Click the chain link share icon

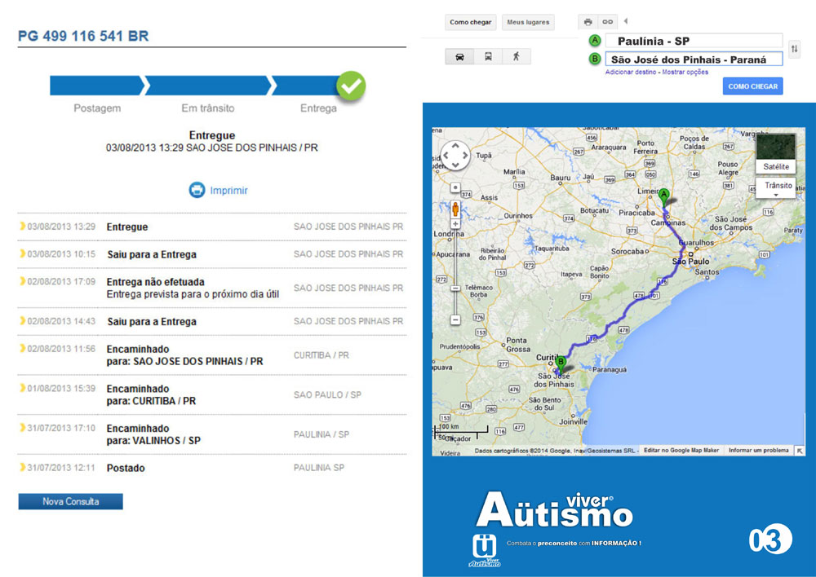(607, 22)
